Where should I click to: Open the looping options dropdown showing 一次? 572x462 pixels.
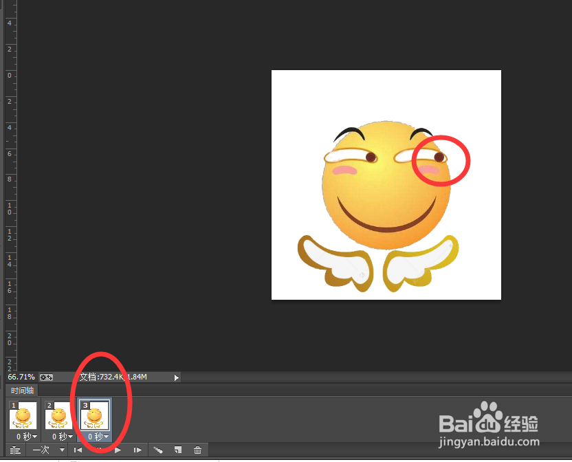pos(47,450)
